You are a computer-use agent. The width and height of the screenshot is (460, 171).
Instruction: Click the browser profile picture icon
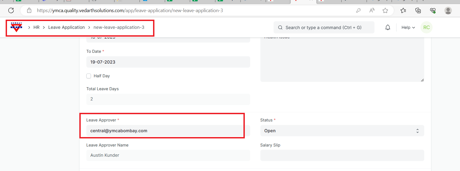pyautogui.click(x=448, y=11)
